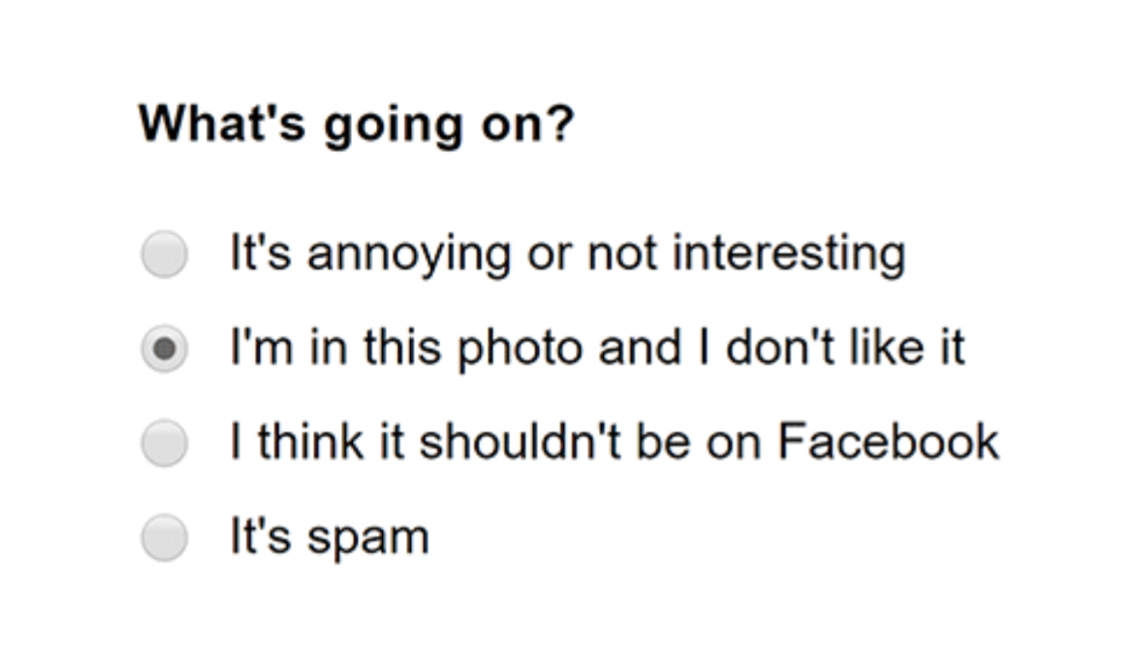Click the word "Facebook" in the third option
Viewport: 1140px width, 645px height.
(888, 442)
